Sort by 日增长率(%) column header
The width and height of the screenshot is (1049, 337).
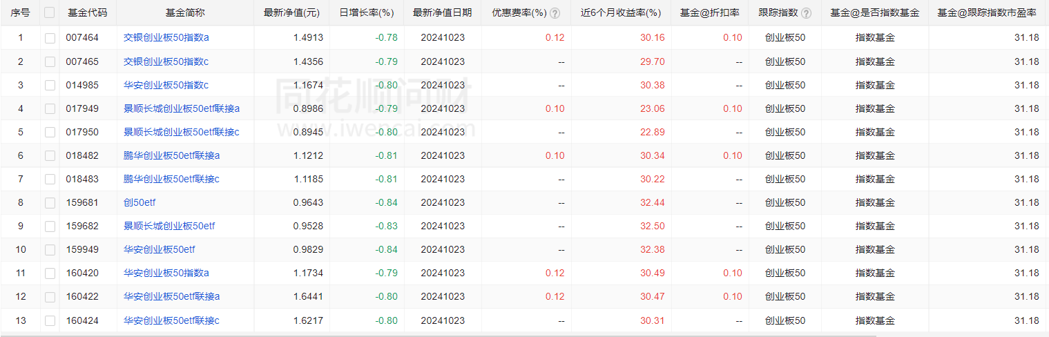click(x=367, y=13)
